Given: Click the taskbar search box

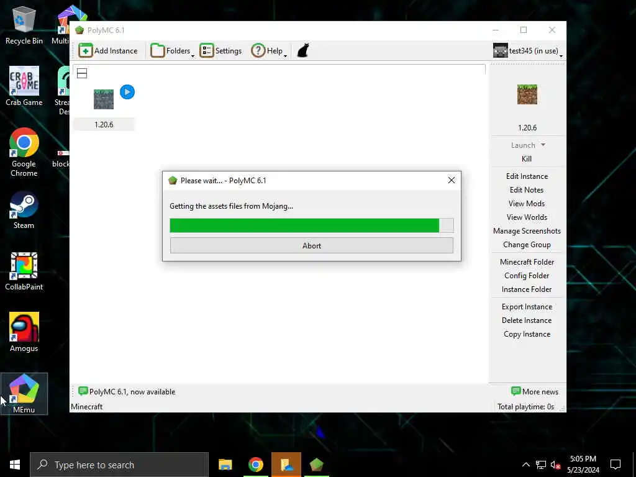Looking at the screenshot, I should 119,465.
